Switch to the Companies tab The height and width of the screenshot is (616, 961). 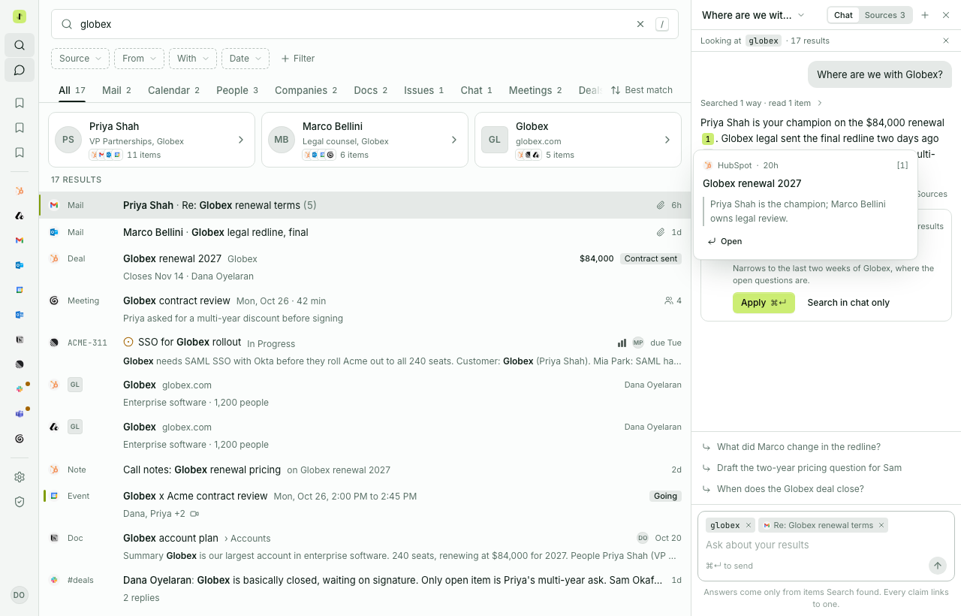click(306, 90)
